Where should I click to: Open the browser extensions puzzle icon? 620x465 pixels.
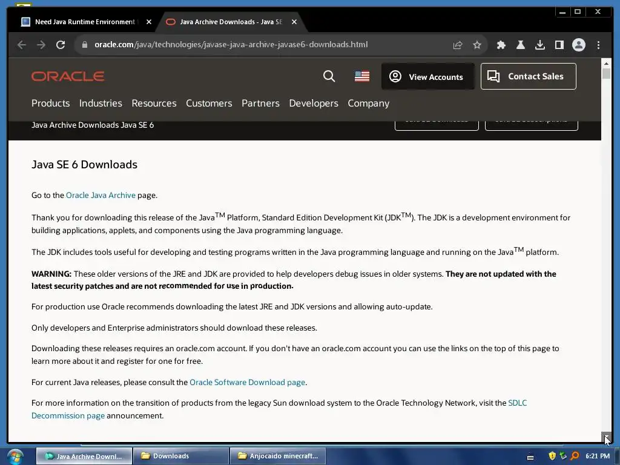tap(501, 45)
